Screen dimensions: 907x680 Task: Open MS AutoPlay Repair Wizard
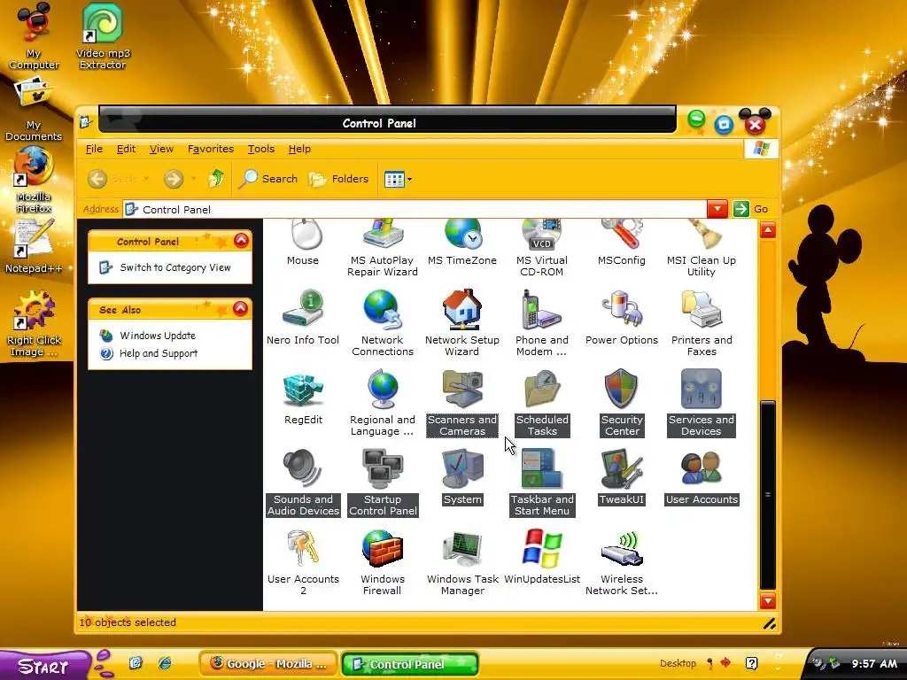(x=383, y=249)
